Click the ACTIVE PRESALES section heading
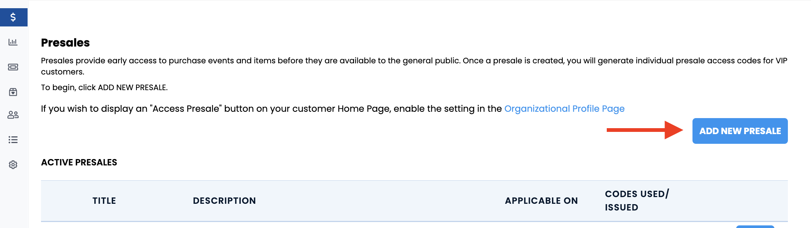Screen dimensions: 811x228 [x=79, y=162]
